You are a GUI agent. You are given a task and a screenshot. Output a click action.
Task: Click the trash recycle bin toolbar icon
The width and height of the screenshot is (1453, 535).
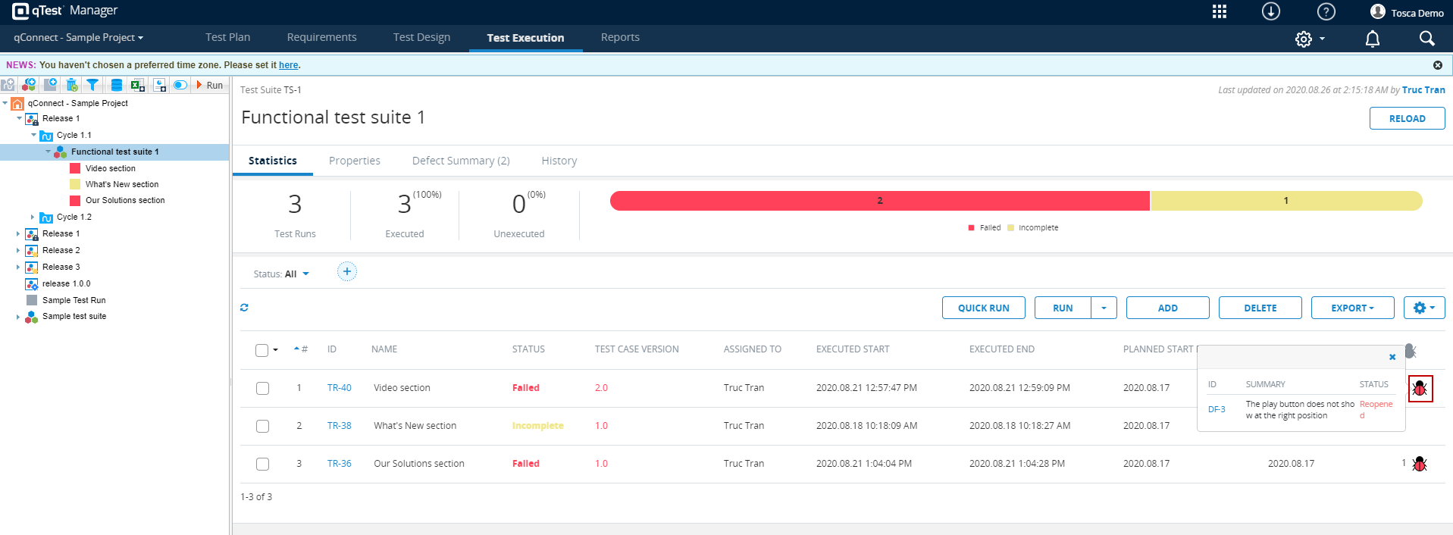click(72, 85)
